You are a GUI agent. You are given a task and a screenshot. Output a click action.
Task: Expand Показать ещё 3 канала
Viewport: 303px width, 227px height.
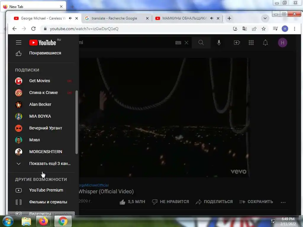pyautogui.click(x=43, y=163)
